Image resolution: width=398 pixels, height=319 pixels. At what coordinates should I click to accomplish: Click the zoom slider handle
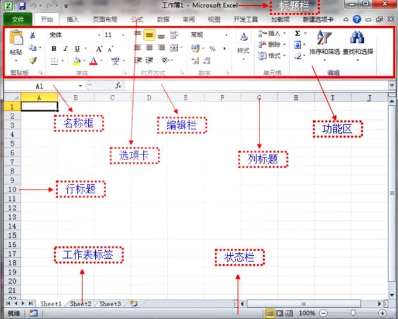(353, 313)
